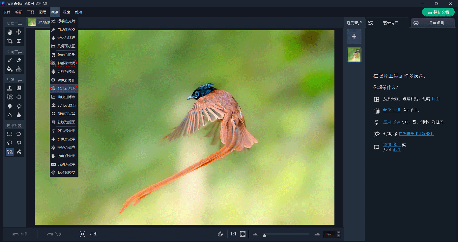Set zoom to 1:1 actual size

(233, 234)
